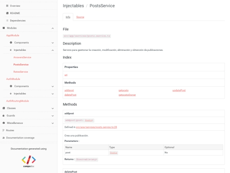
Task: Click the Routes branch icon
Action: coord(3,130)
